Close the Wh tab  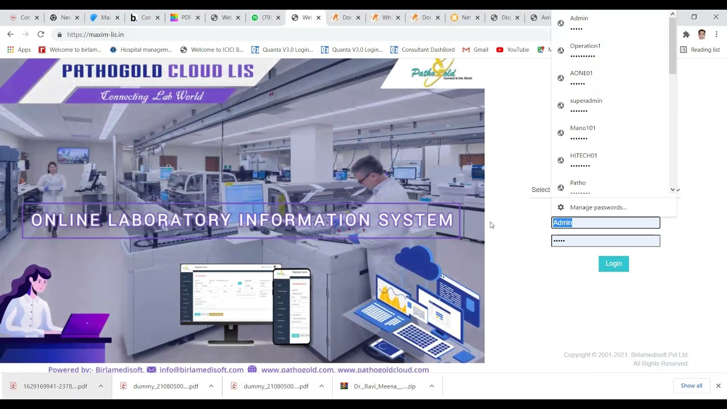(398, 18)
